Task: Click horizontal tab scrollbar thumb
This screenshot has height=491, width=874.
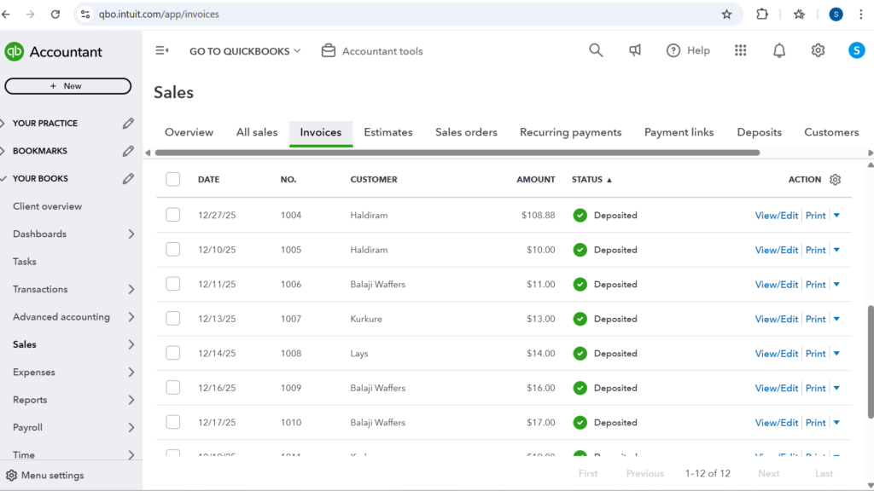Action: [x=457, y=153]
